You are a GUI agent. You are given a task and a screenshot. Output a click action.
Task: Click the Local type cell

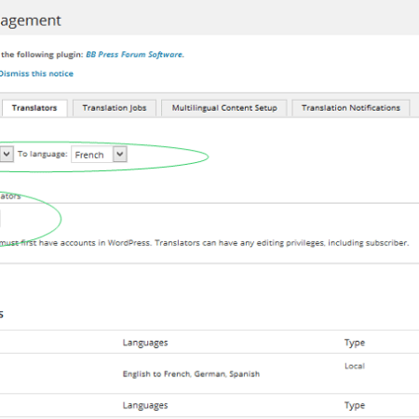355,366
